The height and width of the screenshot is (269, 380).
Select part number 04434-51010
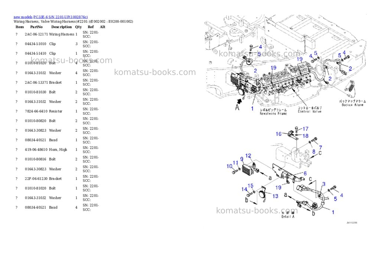[35, 44]
